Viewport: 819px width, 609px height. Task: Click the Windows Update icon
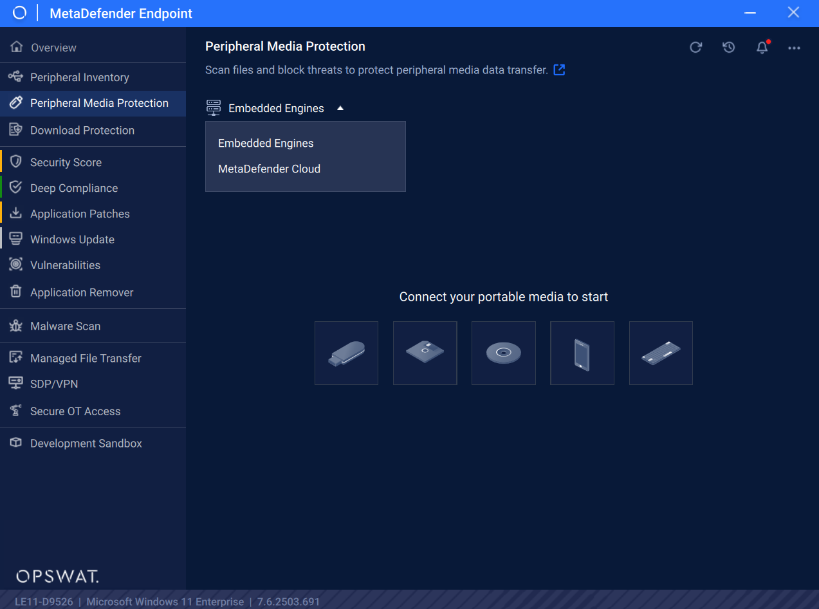click(16, 239)
